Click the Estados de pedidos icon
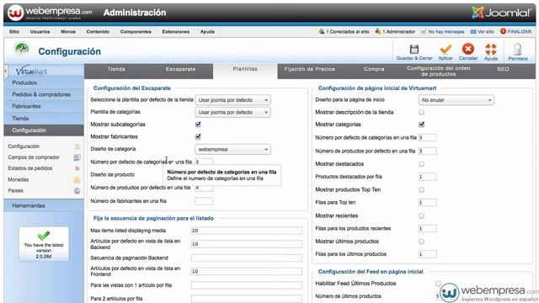Image resolution: width=539 pixels, height=303 pixels. (x=77, y=168)
